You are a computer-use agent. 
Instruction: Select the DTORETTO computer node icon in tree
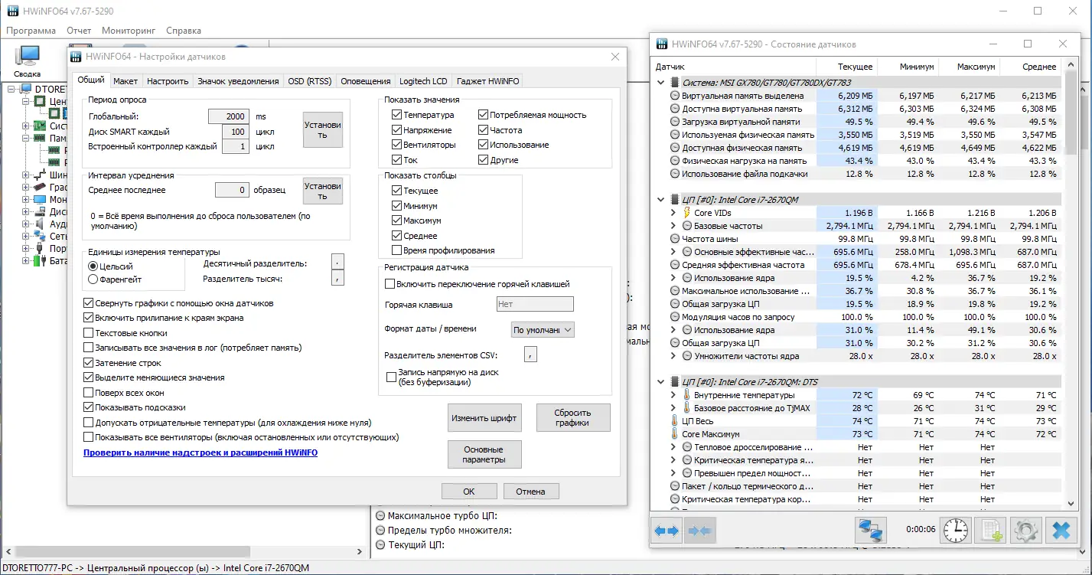coord(26,89)
